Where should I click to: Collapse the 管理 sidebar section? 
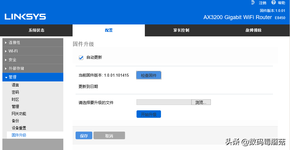tap(33, 77)
